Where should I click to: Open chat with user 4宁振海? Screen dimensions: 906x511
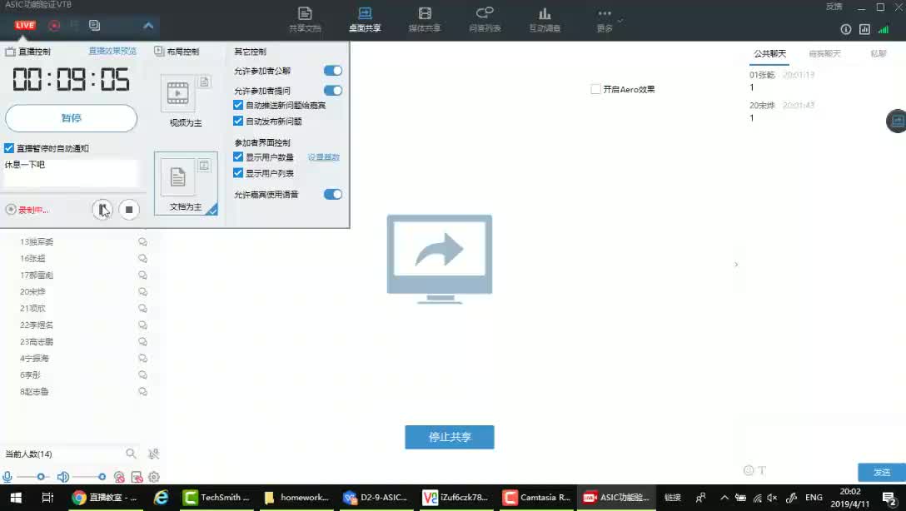tap(142, 359)
